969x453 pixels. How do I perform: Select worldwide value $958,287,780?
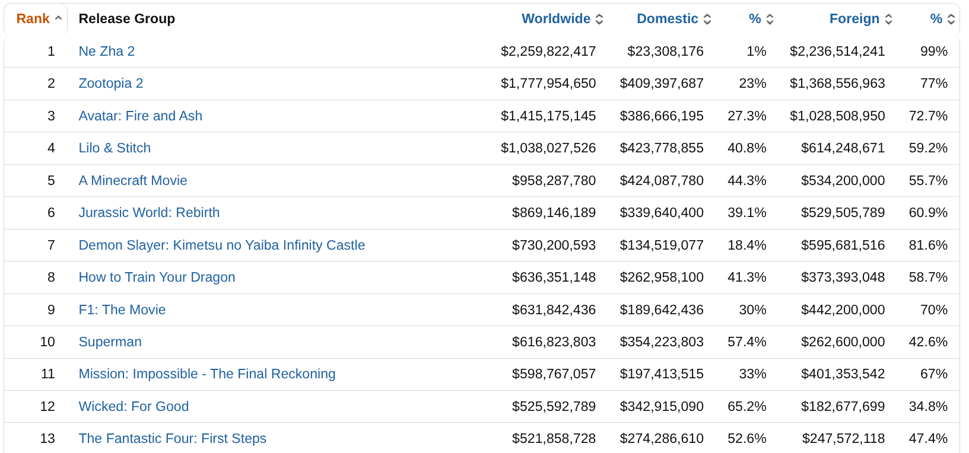coord(554,181)
